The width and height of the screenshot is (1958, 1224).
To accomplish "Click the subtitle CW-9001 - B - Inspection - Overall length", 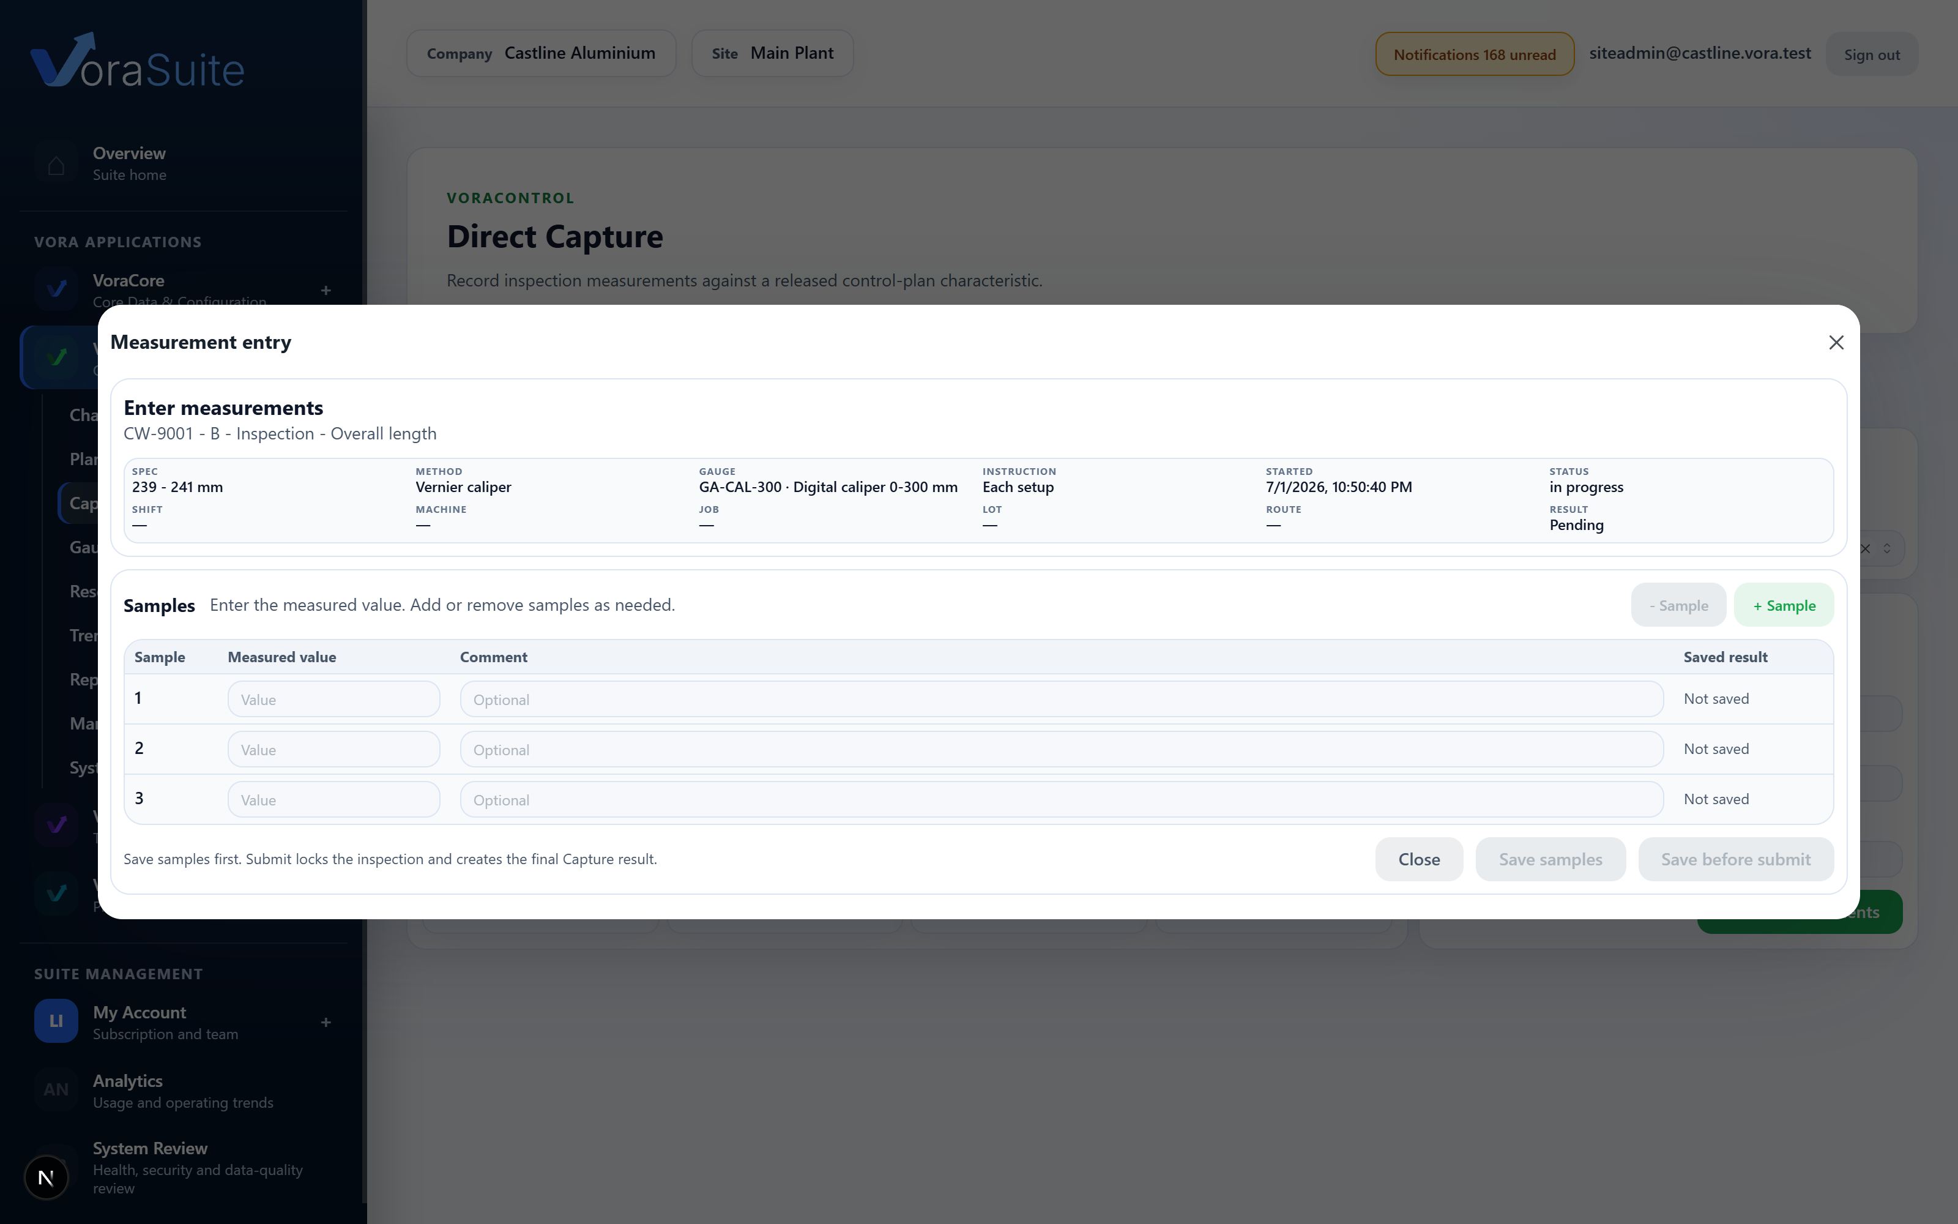I will (x=280, y=434).
